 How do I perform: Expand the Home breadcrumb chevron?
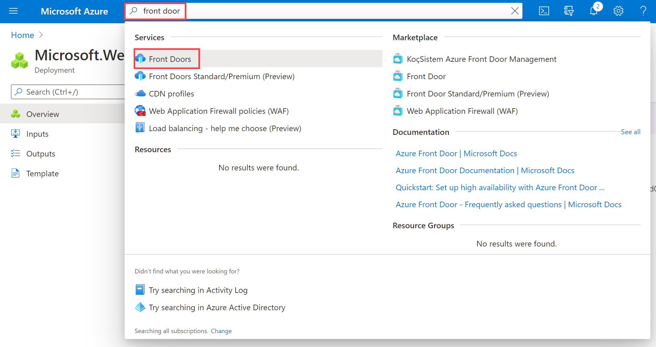click(x=41, y=35)
